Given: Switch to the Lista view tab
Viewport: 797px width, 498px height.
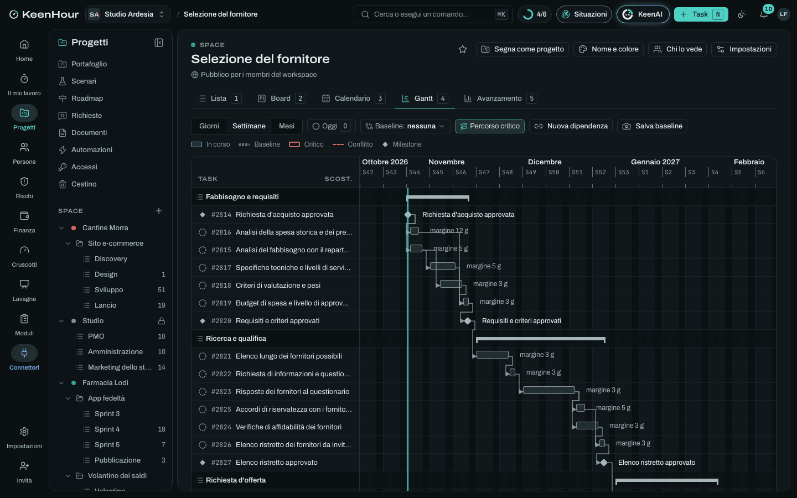Looking at the screenshot, I should 219,98.
